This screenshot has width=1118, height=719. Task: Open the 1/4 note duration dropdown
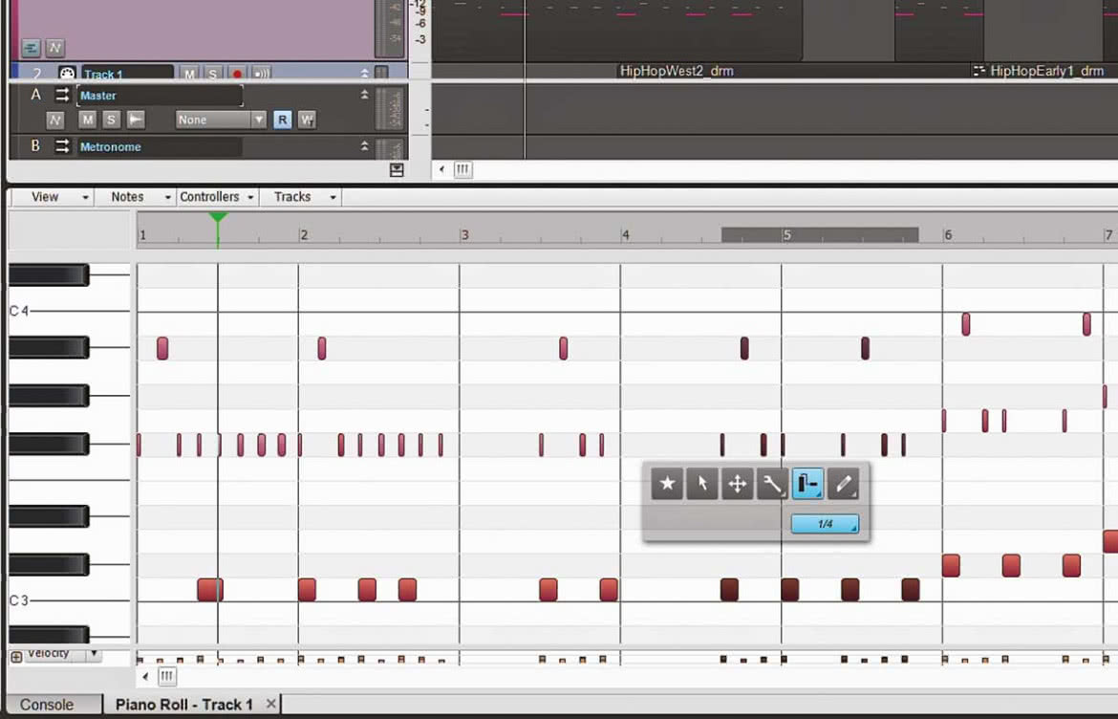point(825,524)
